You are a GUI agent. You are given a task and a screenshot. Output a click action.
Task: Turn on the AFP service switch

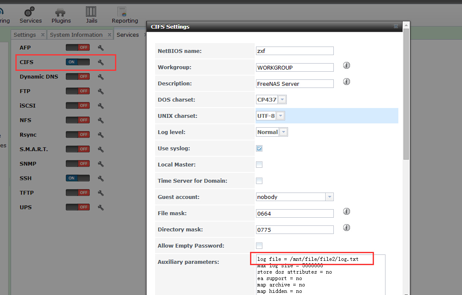78,47
